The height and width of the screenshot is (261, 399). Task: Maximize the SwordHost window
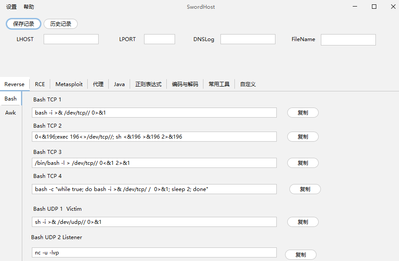(x=374, y=7)
